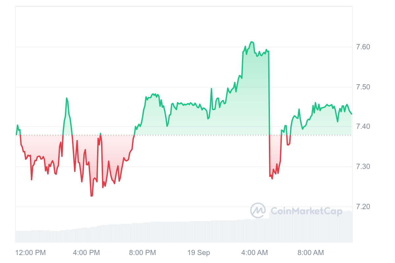Click the CoinMarketCap watermark text
Screen dimensions: 395x263
(306, 211)
